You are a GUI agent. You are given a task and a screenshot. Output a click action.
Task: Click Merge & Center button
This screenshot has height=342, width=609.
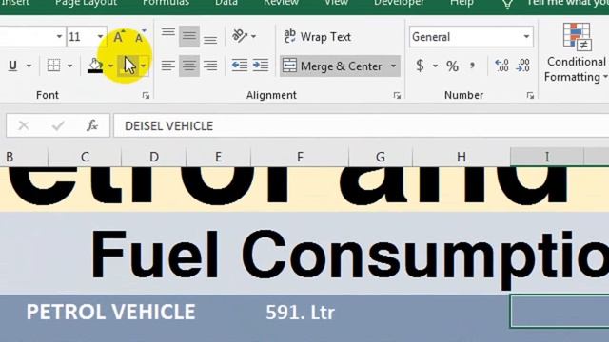pos(332,66)
